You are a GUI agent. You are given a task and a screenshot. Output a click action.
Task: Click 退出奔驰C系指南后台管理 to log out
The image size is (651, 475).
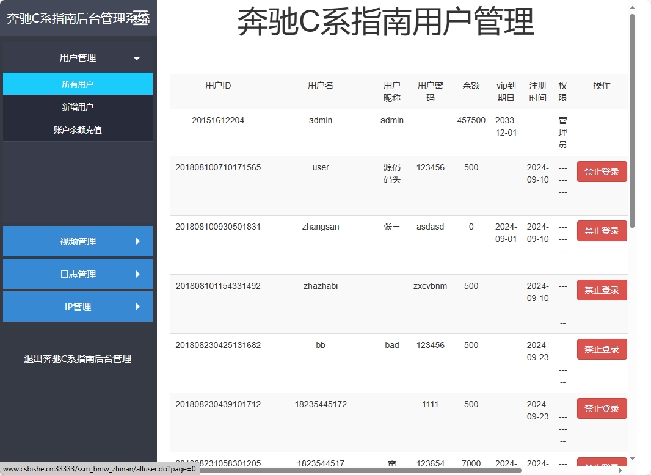tap(78, 359)
